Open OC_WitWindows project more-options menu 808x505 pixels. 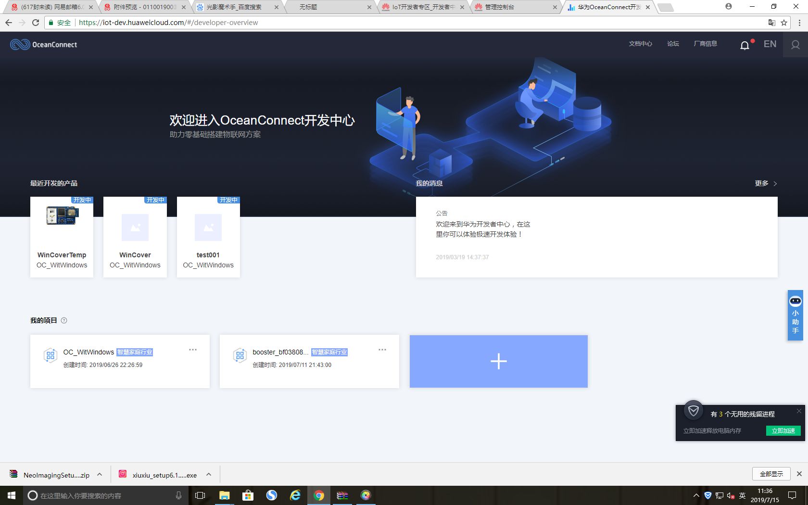[193, 350]
